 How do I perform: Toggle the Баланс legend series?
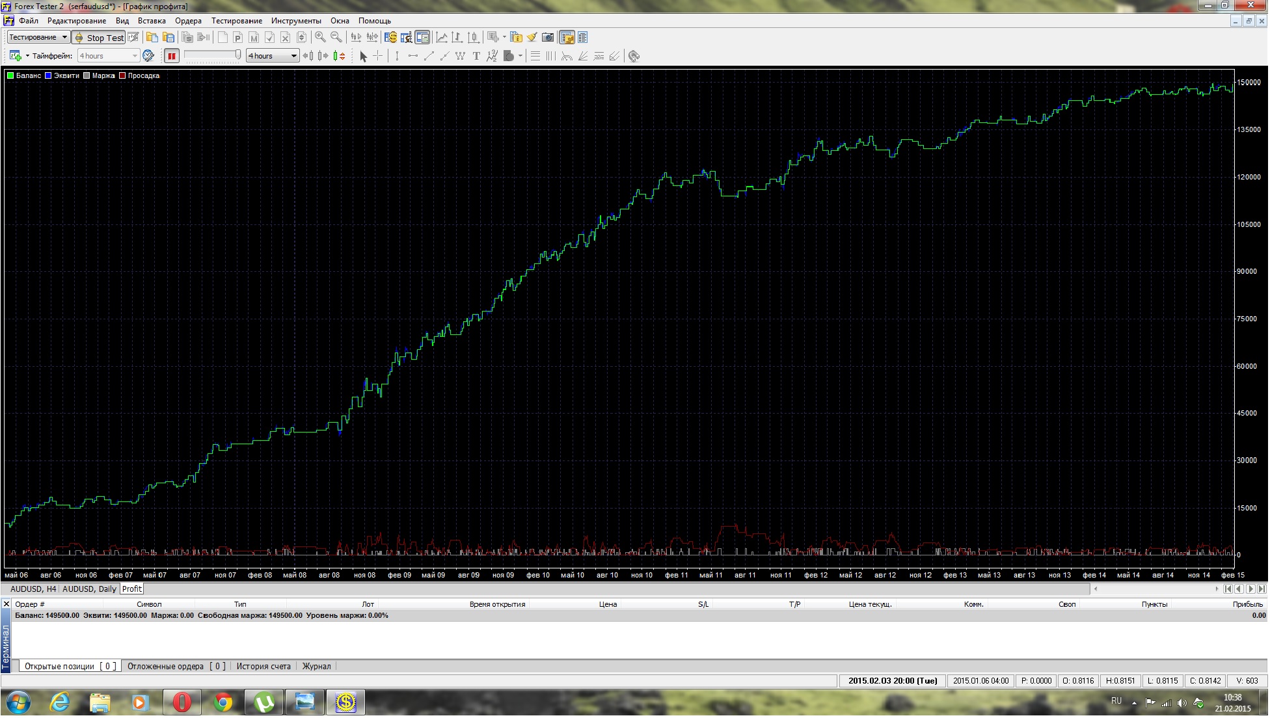tap(23, 75)
